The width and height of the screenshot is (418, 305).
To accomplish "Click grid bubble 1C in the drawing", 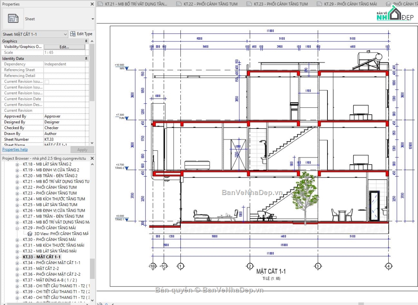I will pyautogui.click(x=164, y=266).
